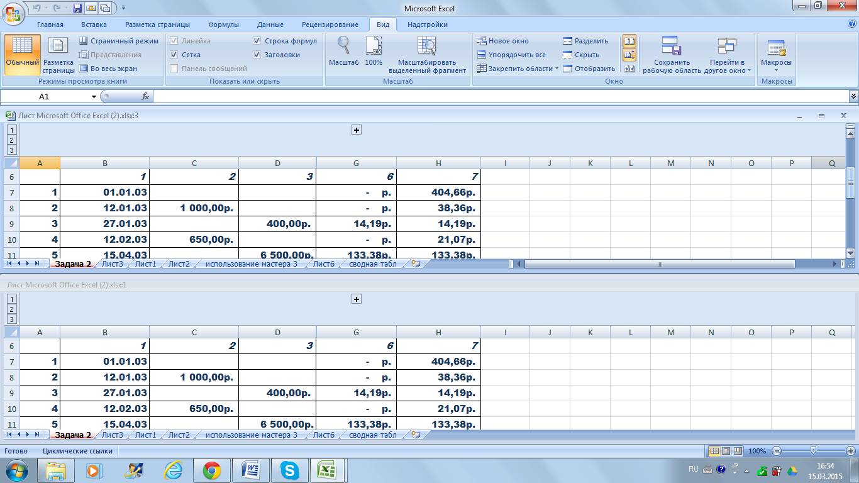The height and width of the screenshot is (483, 859).
Task: Click horizontal scrollbar in top window
Action: [660, 264]
